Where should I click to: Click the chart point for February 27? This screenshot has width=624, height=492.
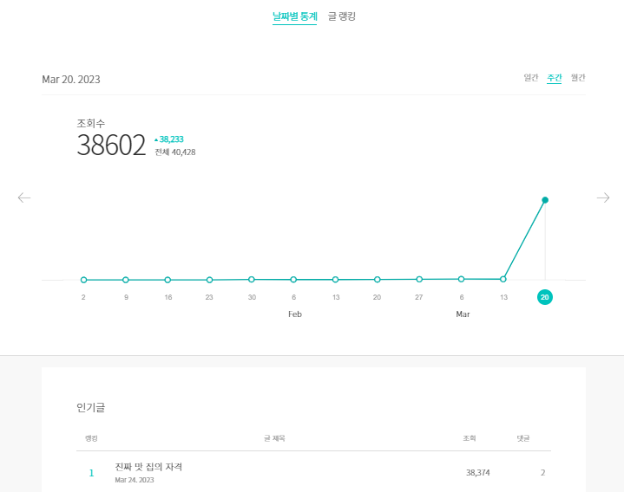(x=419, y=279)
